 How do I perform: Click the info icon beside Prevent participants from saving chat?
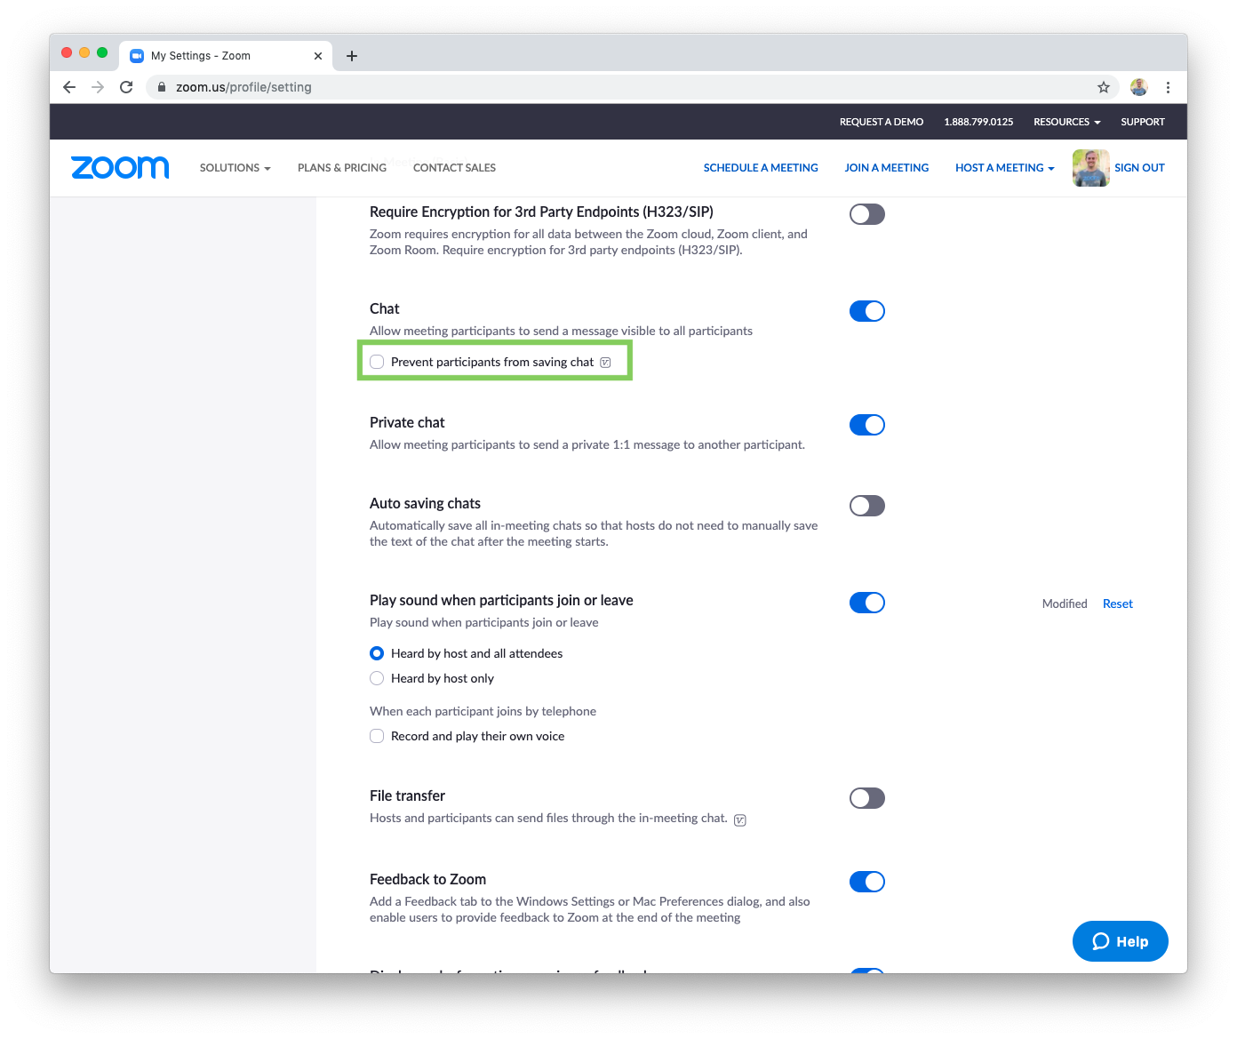point(605,363)
